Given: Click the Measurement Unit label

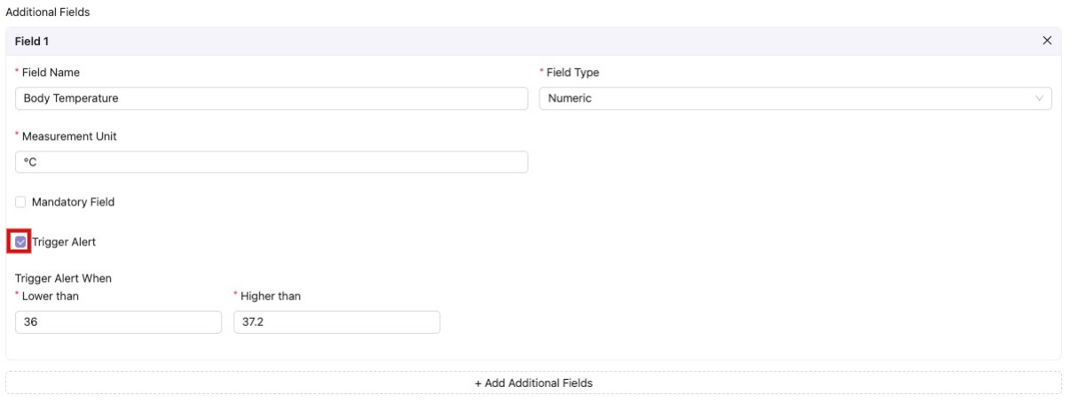Looking at the screenshot, I should coord(69,136).
